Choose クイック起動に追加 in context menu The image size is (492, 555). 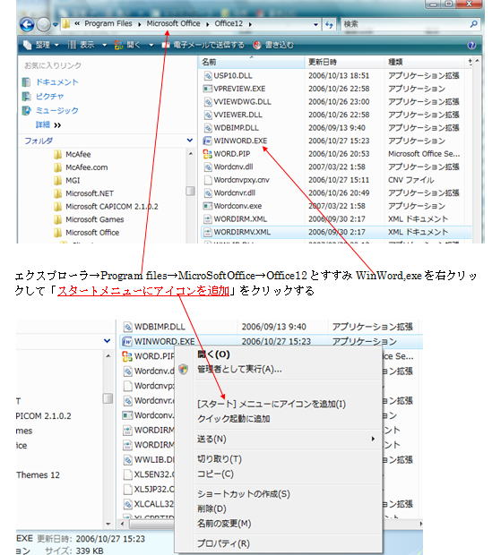point(234,419)
